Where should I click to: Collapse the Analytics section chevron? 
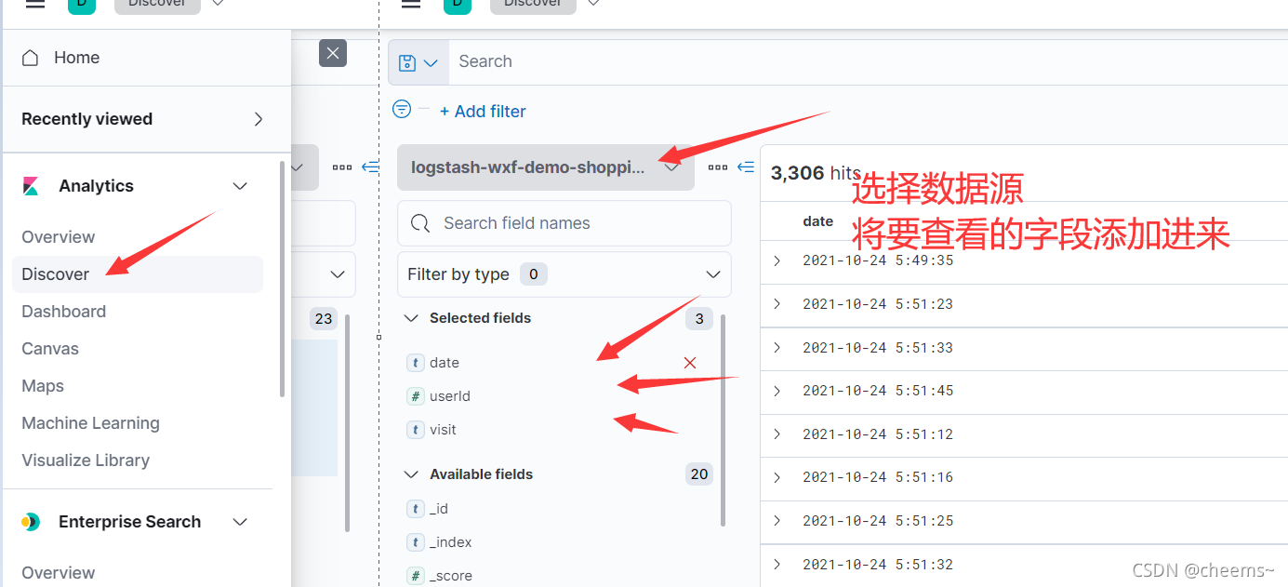click(x=240, y=186)
